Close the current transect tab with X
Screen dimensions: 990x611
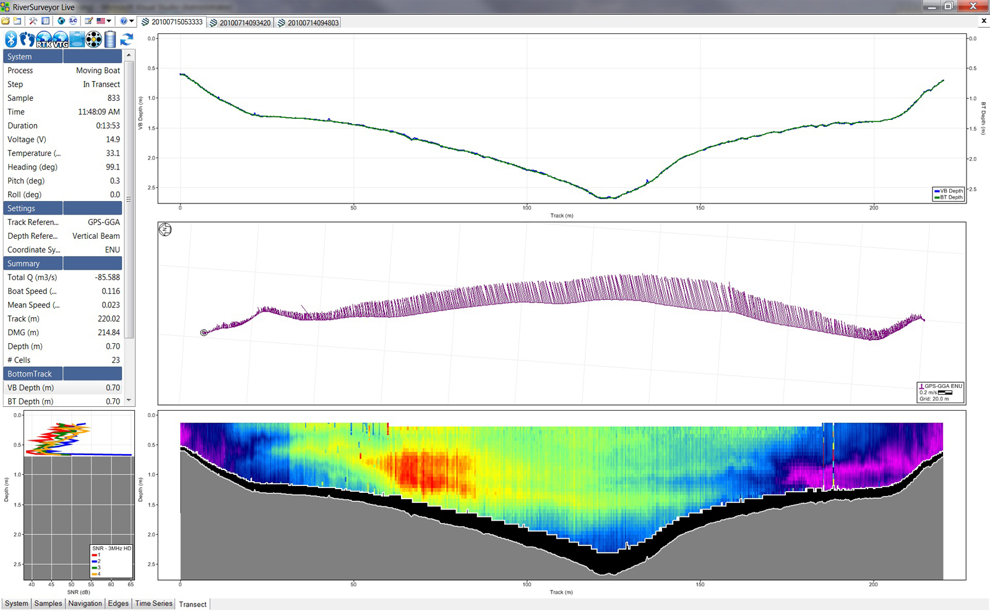click(984, 21)
